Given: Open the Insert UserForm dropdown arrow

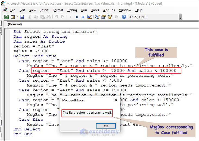Looking at the screenshot, I should tap(17, 17).
